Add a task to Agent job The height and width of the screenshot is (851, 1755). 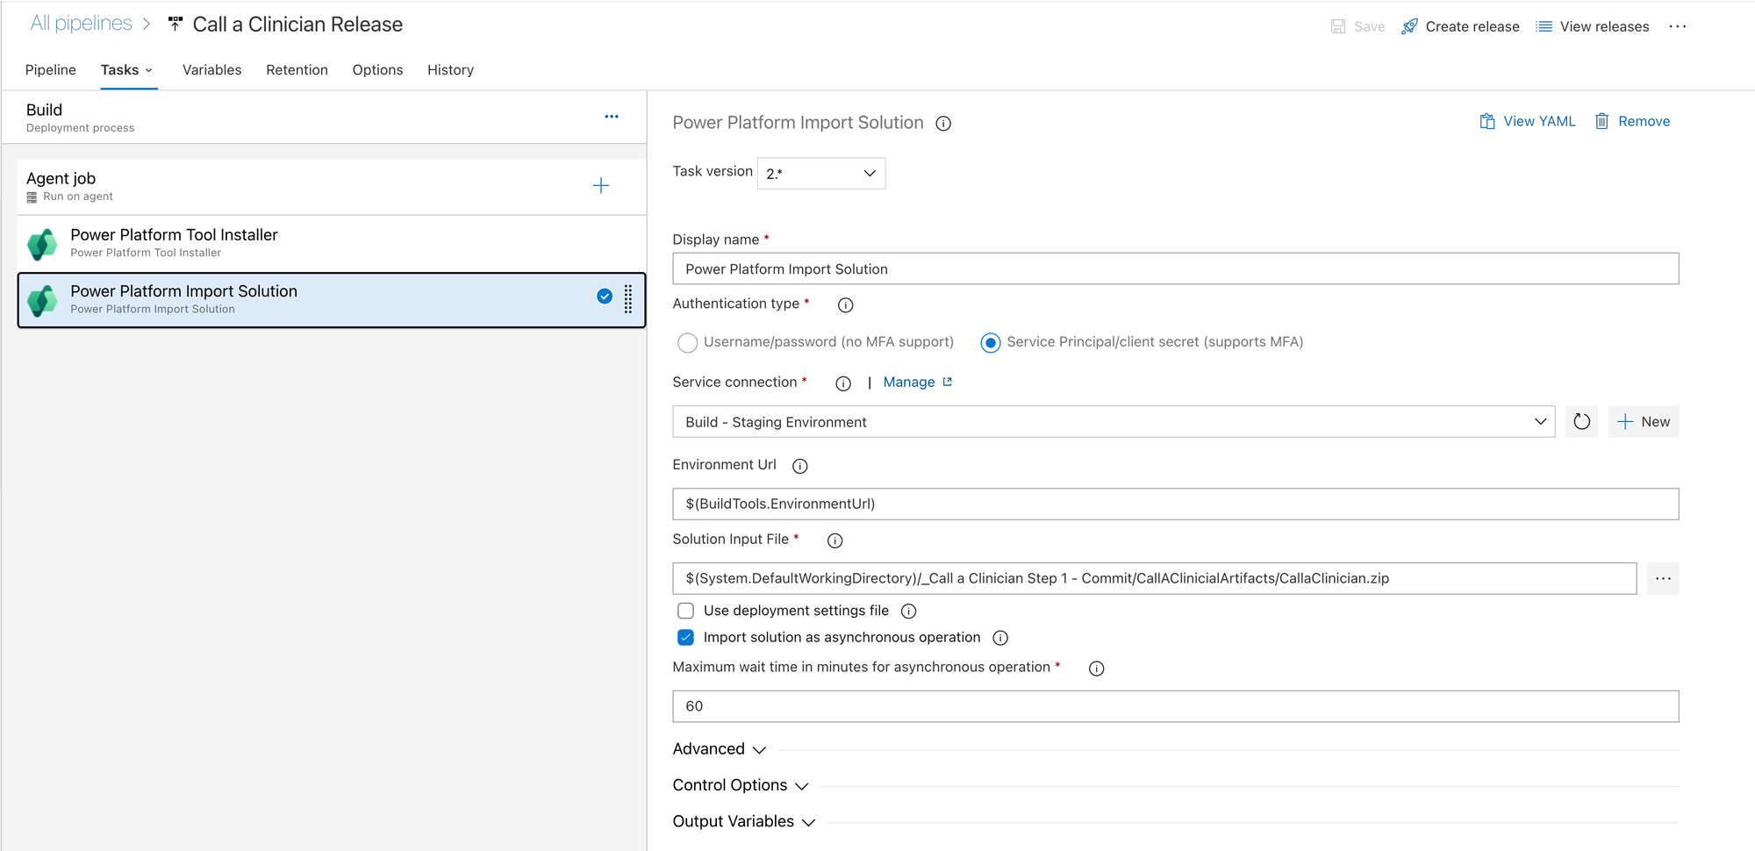[601, 186]
